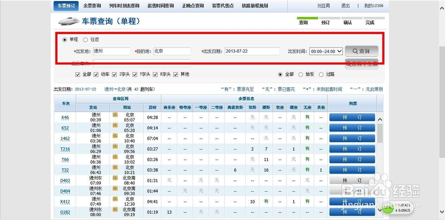This screenshot has height=220, width=445.
Task: Click the 终 icon in T216 row
Action: pos(115,146)
